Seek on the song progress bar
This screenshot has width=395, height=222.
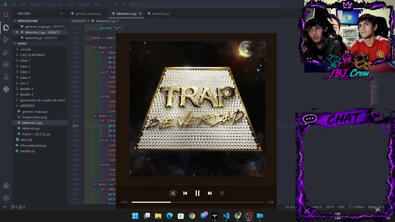point(197,202)
